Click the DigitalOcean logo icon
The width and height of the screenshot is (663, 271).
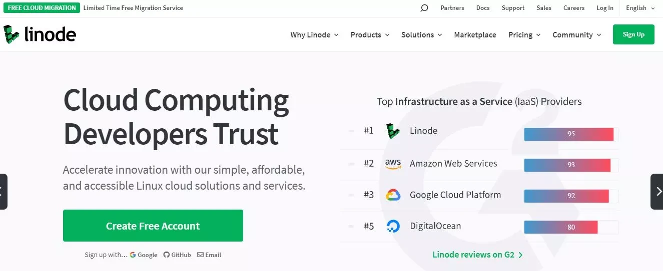coord(393,226)
